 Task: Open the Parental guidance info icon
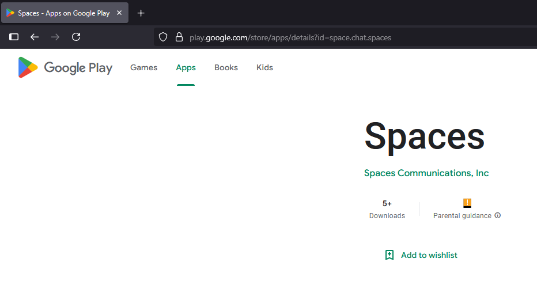click(x=498, y=216)
